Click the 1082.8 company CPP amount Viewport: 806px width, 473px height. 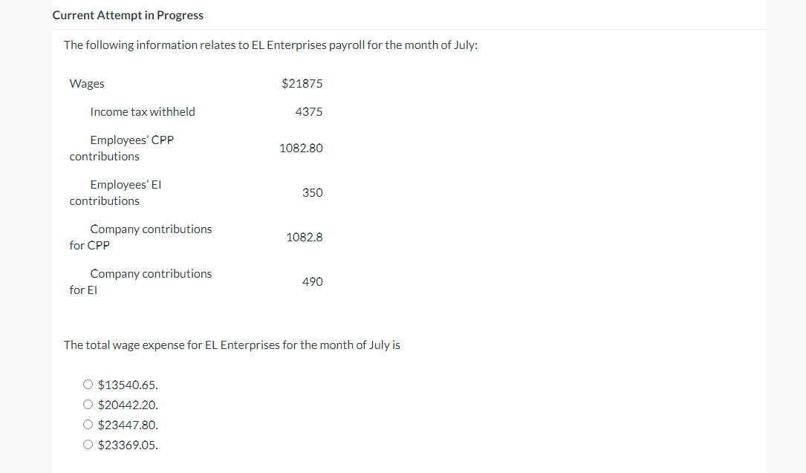[x=305, y=238]
